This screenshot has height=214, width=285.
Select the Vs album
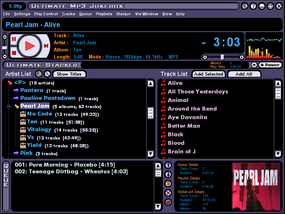point(31,137)
